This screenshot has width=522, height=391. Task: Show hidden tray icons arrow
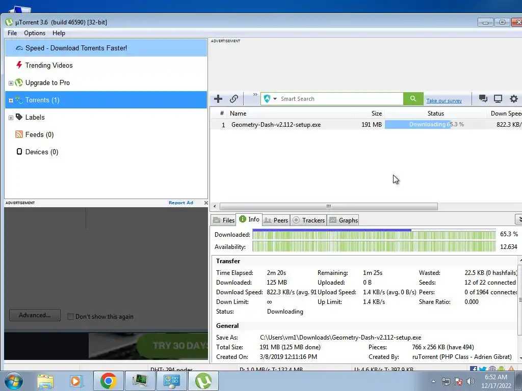coord(433,381)
